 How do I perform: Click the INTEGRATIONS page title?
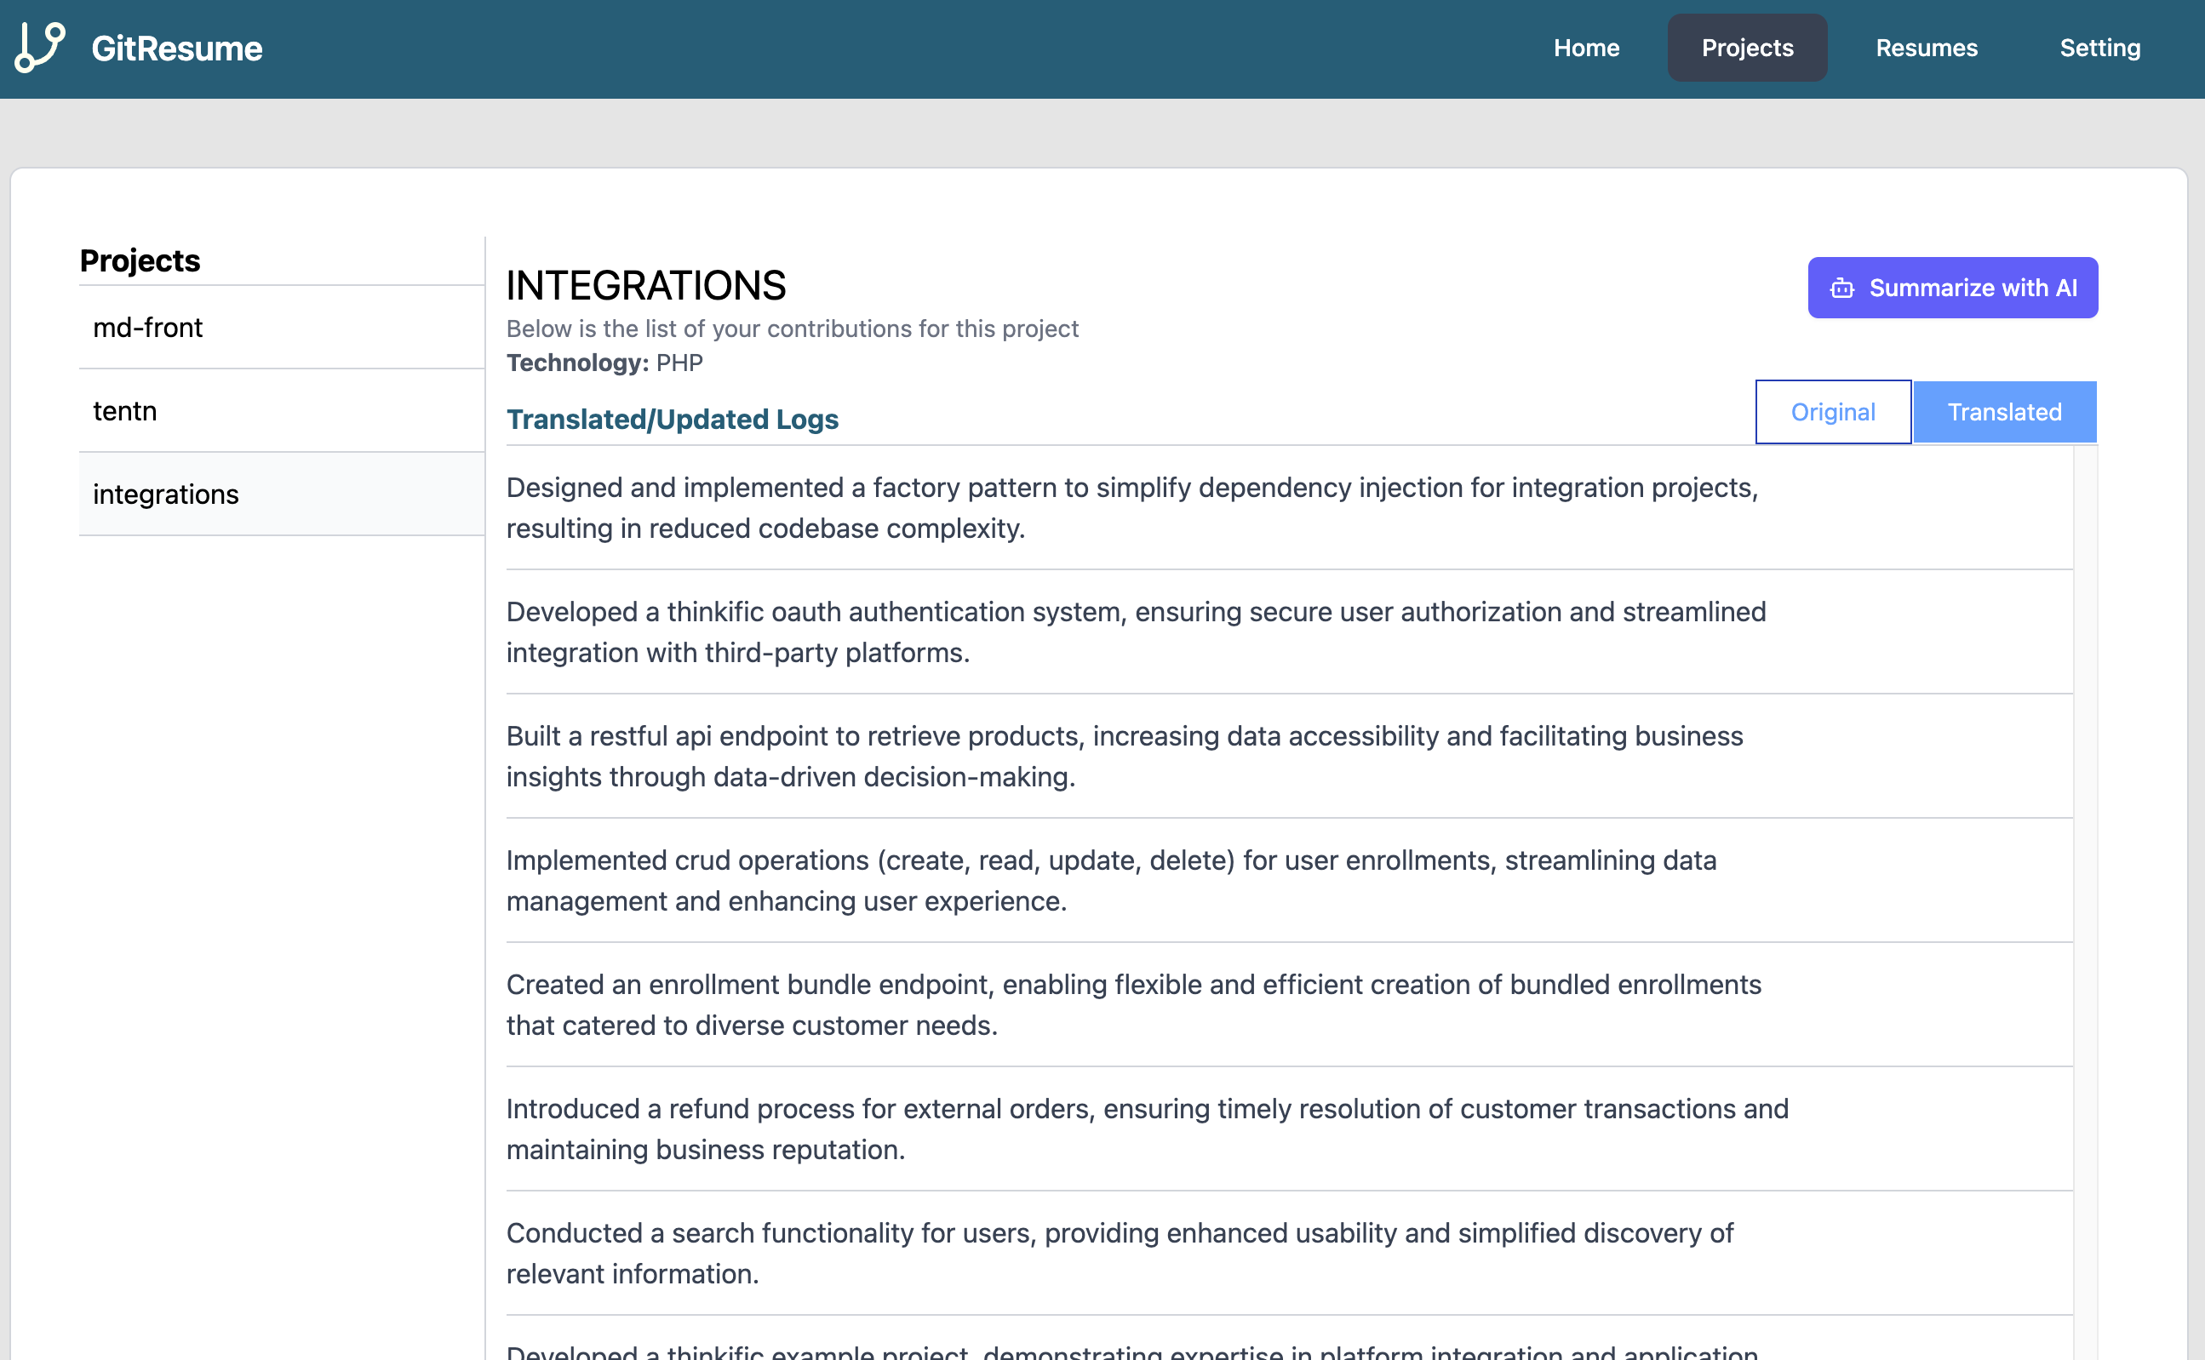pos(646,285)
